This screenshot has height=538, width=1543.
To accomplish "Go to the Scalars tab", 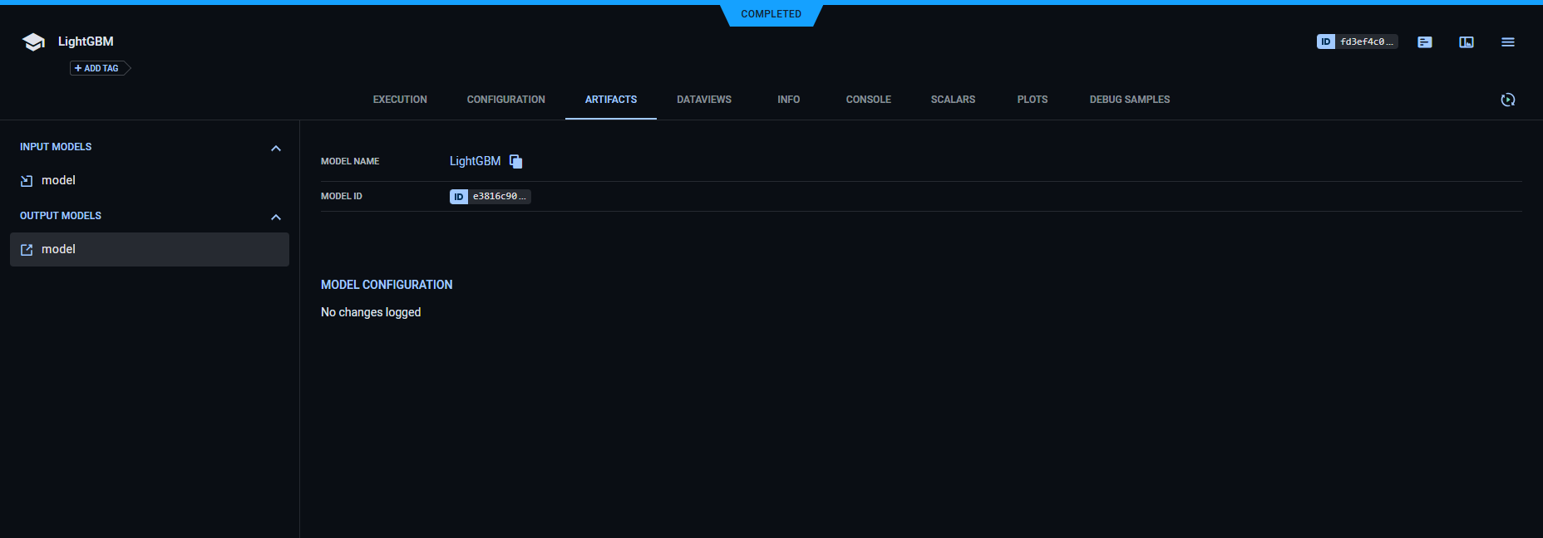I will click(x=953, y=100).
